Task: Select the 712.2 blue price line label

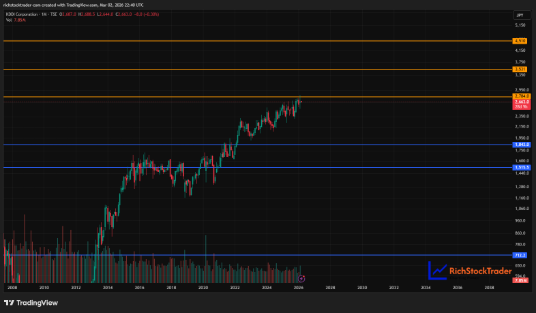Action: [520, 255]
